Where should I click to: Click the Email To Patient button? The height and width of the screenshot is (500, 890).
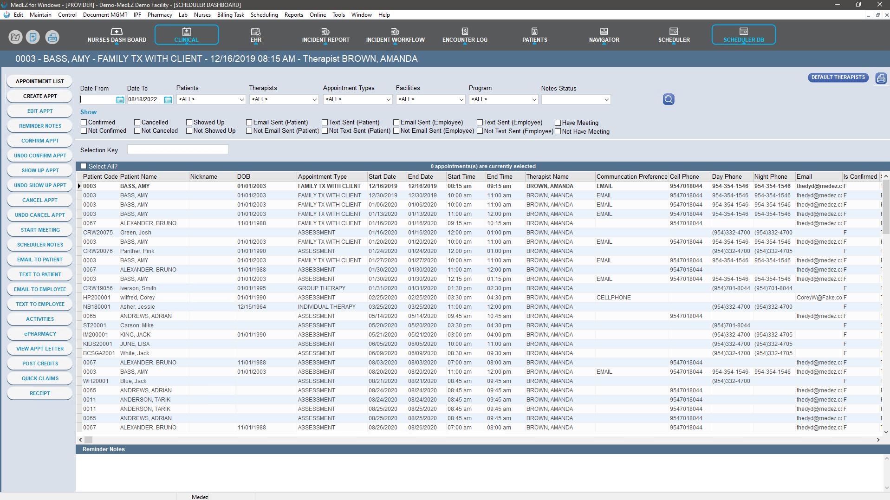[x=40, y=260]
